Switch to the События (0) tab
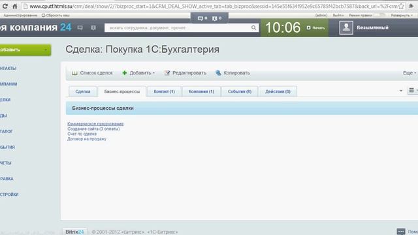 point(240,91)
